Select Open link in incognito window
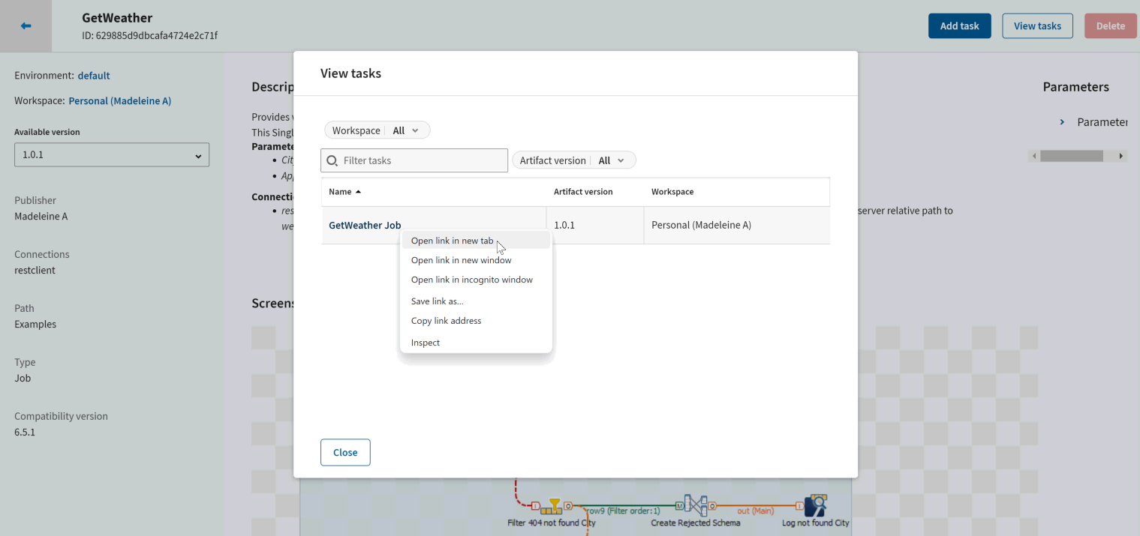The image size is (1140, 536). [x=471, y=280]
